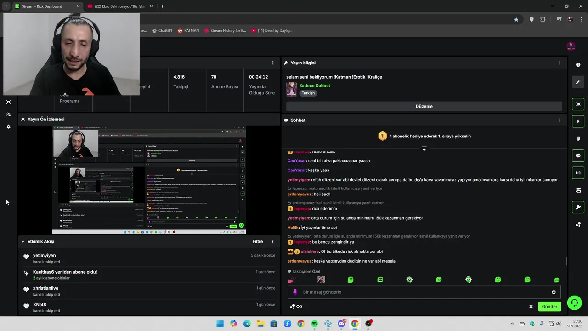The width and height of the screenshot is (588, 331).
Task: Click the purple microphone icon in message box
Action: click(x=295, y=292)
